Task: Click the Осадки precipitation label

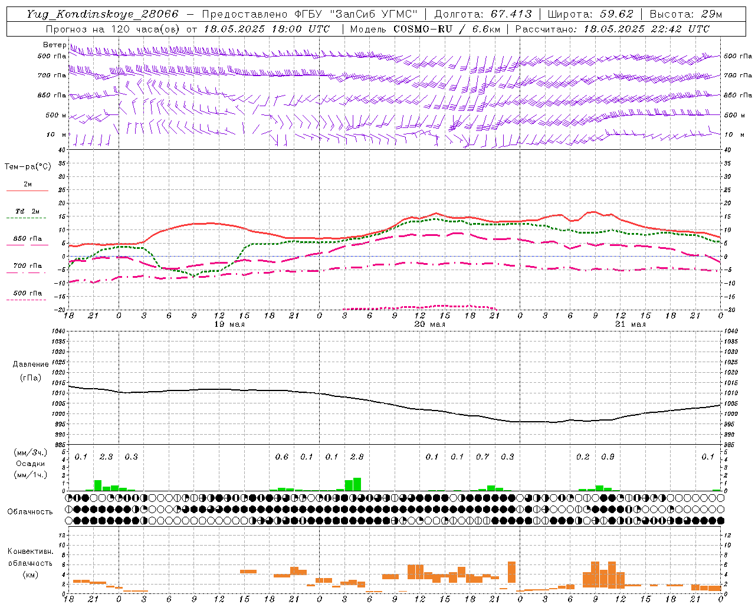Action: click(x=31, y=464)
